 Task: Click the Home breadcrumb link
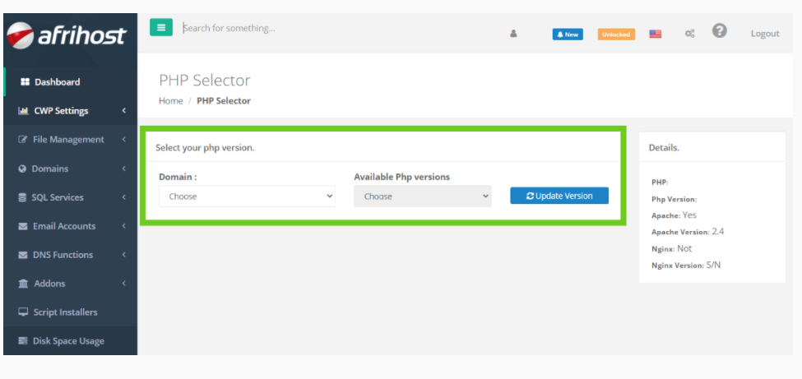tap(170, 101)
